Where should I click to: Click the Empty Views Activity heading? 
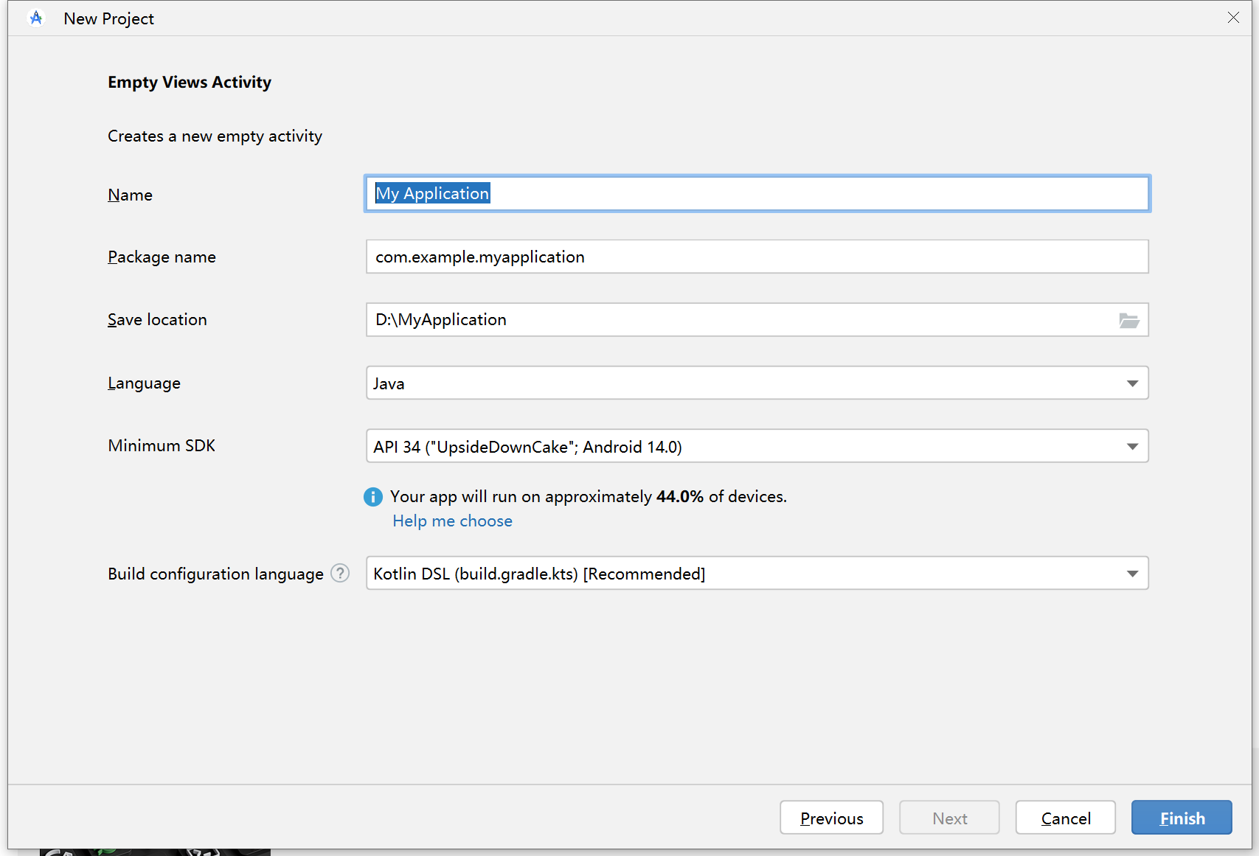(x=190, y=82)
